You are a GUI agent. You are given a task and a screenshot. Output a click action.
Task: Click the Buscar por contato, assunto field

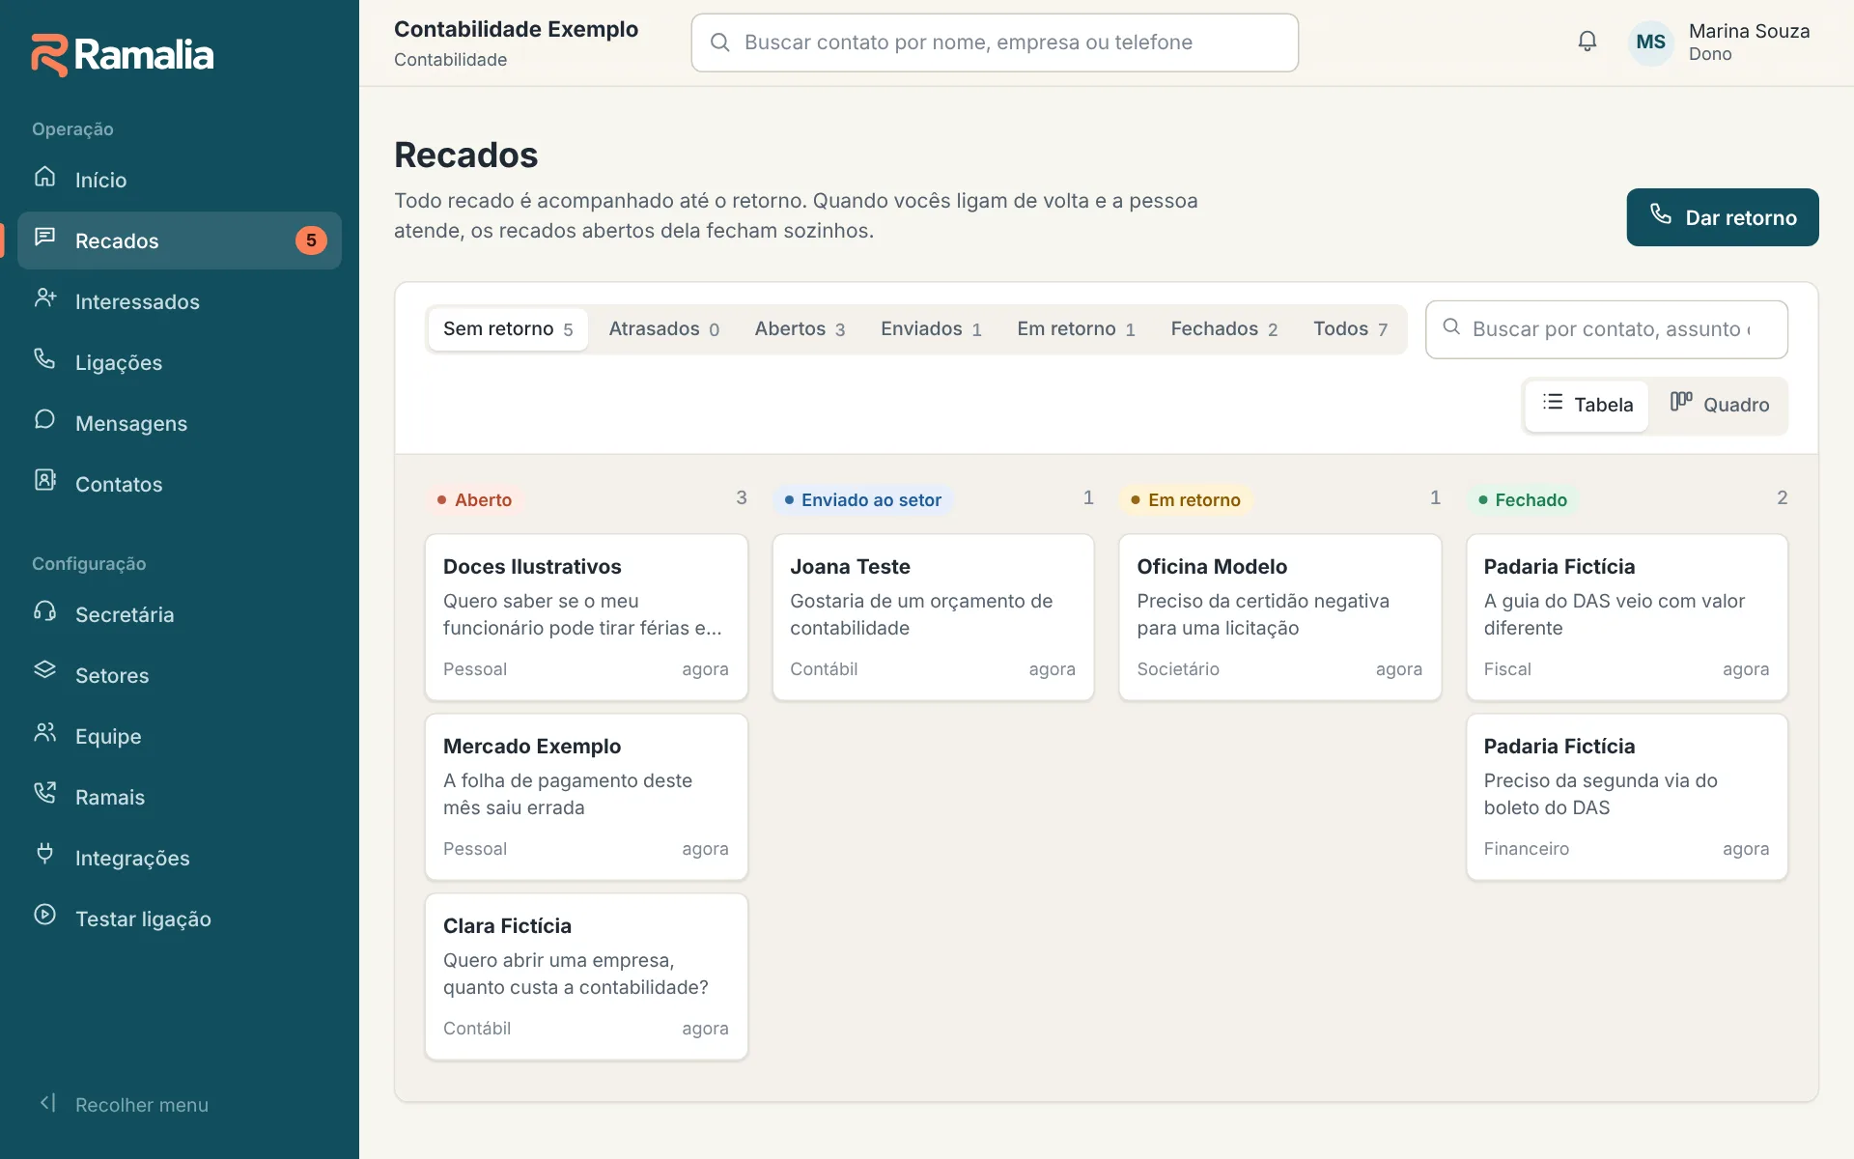[x=1607, y=329]
